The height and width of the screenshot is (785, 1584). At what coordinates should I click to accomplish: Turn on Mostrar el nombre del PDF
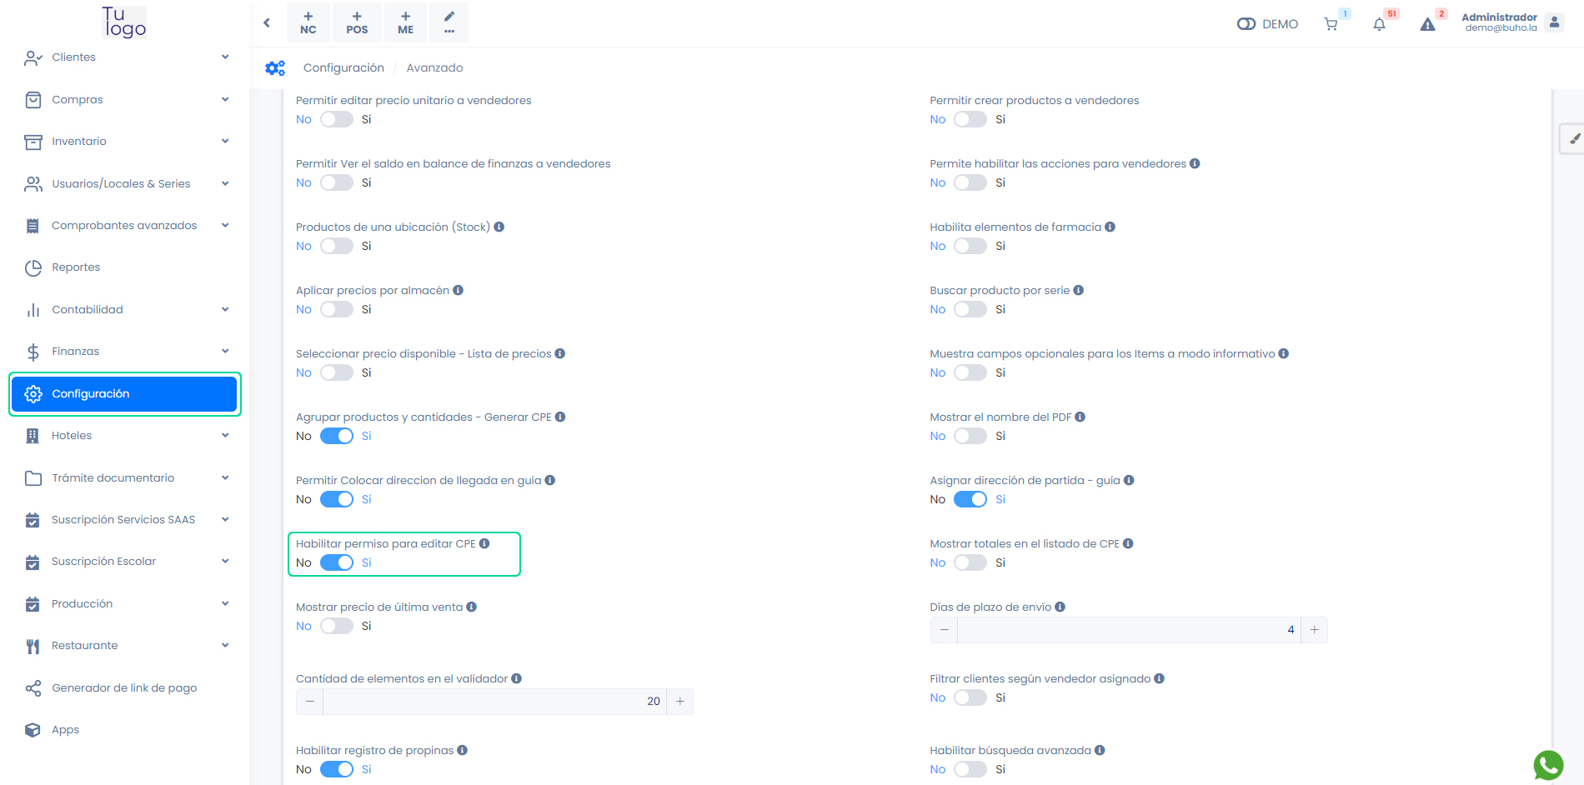(x=970, y=436)
